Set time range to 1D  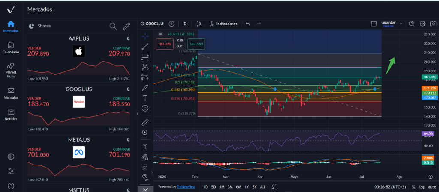pos(205,187)
